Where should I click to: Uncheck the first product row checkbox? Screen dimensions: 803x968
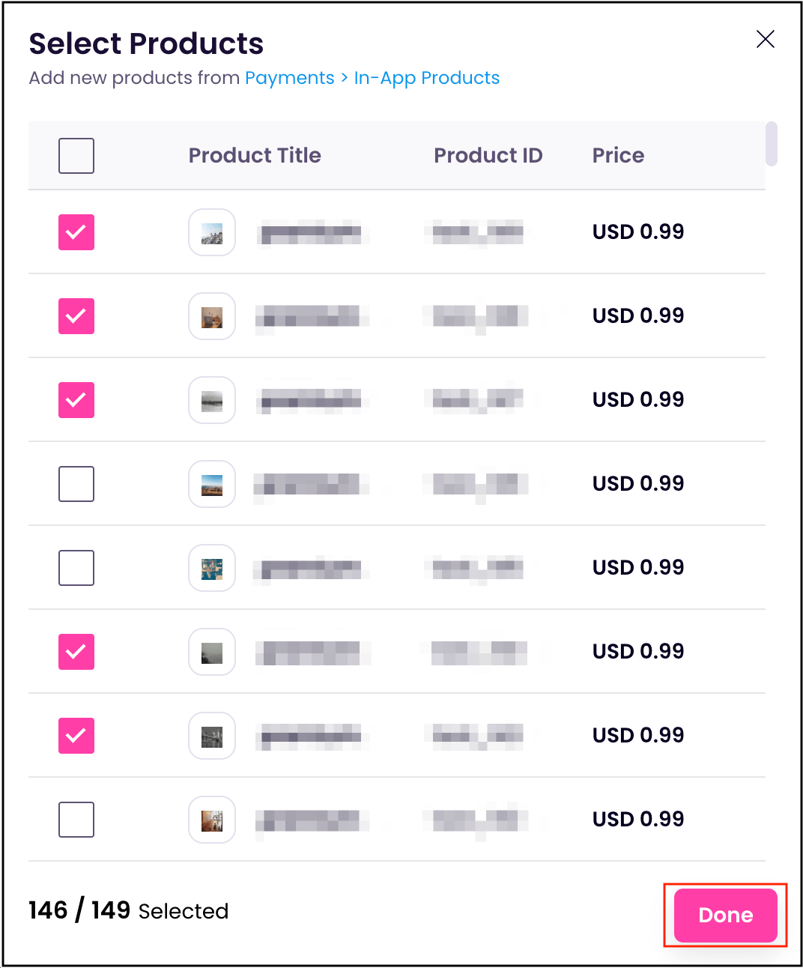(76, 232)
